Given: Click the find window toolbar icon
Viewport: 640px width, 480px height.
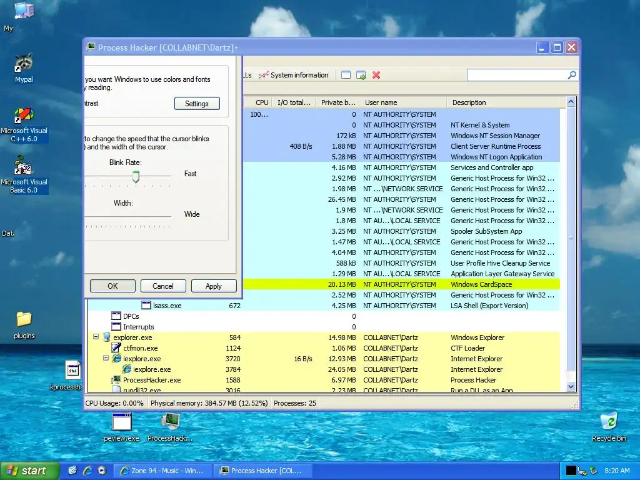Looking at the screenshot, I should tap(346, 75).
